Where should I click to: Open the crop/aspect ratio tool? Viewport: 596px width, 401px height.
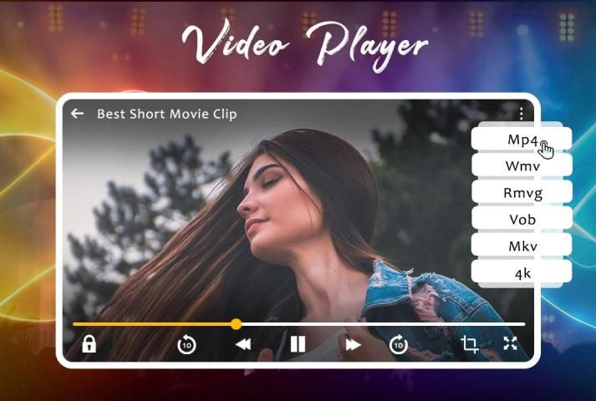tap(470, 343)
